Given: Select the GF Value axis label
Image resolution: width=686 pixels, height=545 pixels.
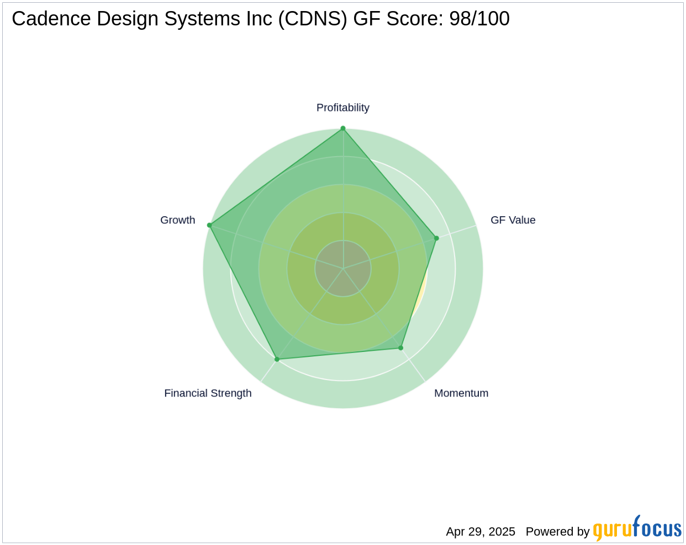Looking at the screenshot, I should pos(513,220).
